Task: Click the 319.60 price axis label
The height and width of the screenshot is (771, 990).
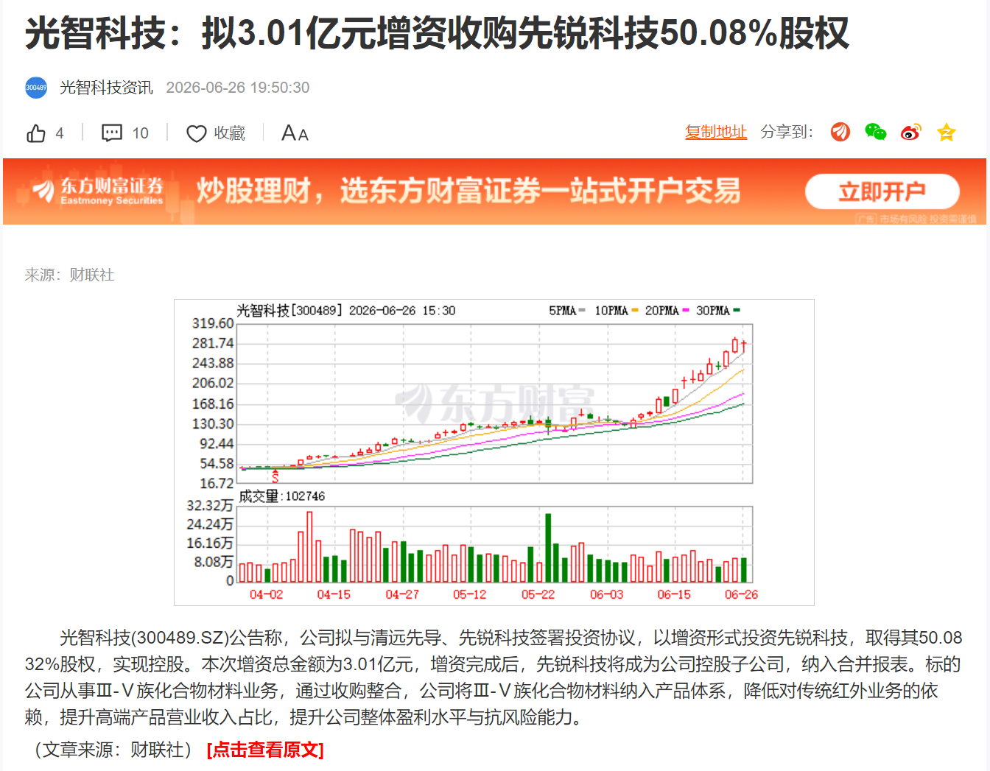Action: (213, 323)
